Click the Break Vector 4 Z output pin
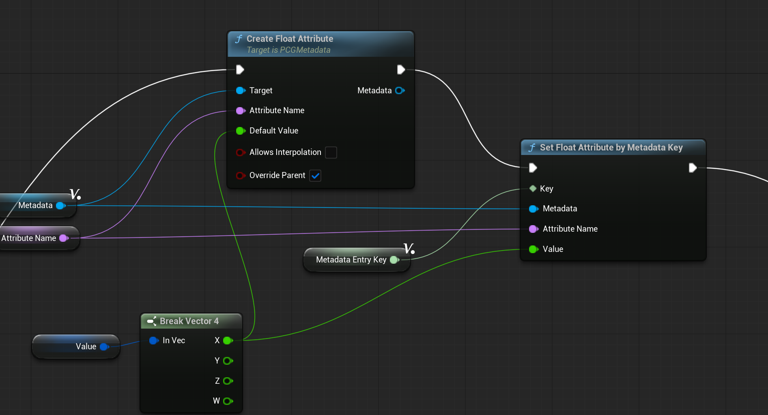Screen dimensions: 768x415 point(228,381)
